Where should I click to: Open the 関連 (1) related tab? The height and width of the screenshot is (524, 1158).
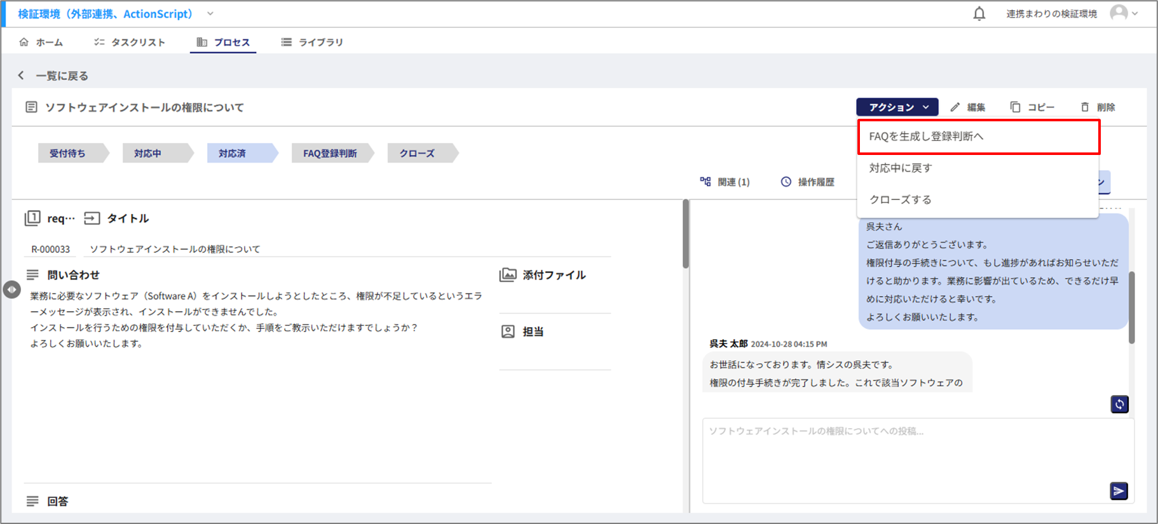click(725, 182)
